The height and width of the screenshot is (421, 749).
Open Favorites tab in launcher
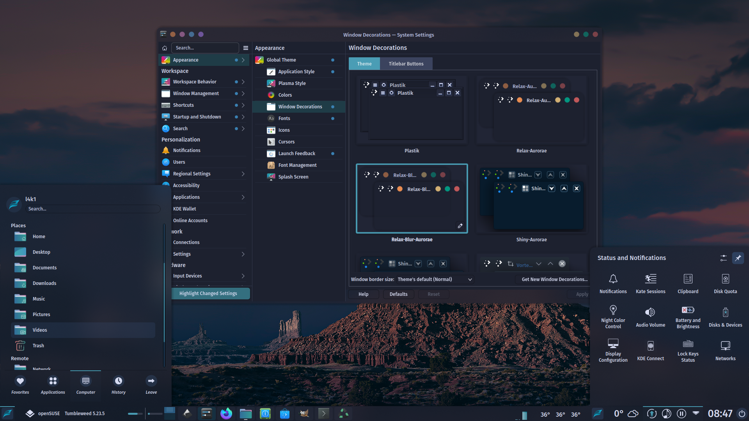(20, 385)
